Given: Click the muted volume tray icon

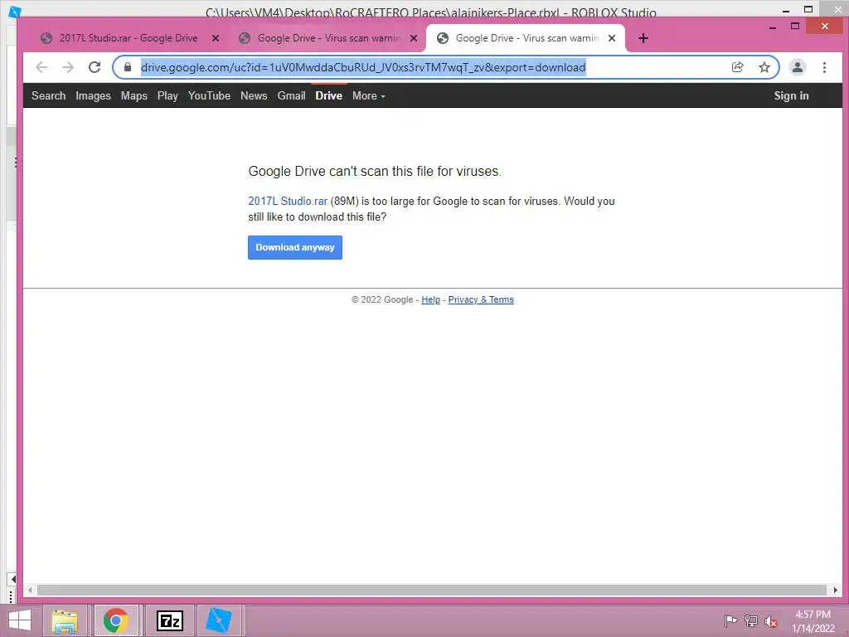Looking at the screenshot, I should pos(771,621).
